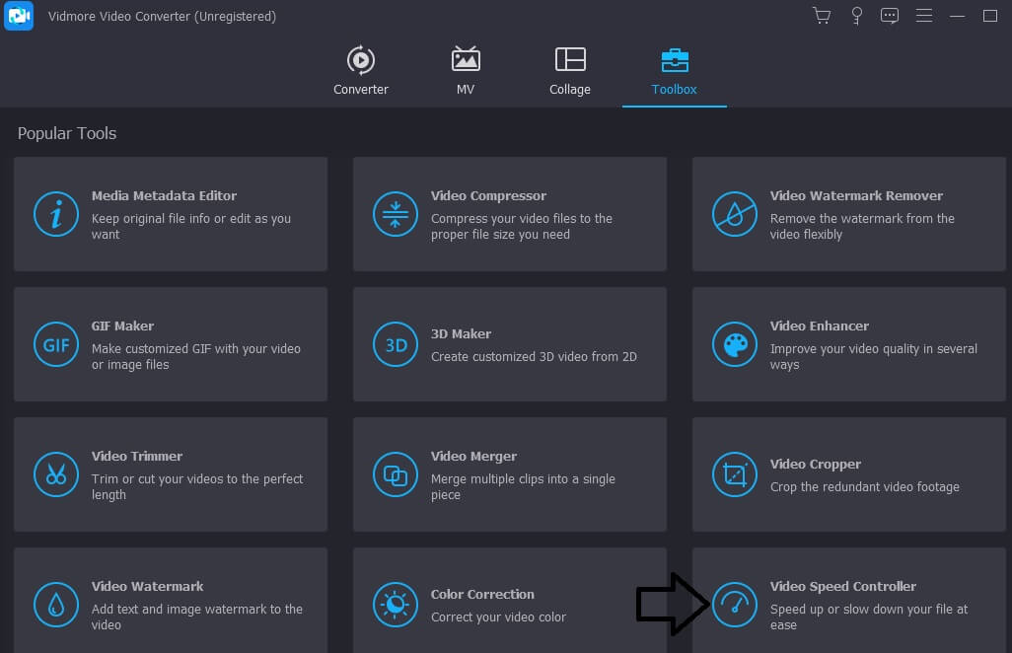Open Video Compressor via its icon
This screenshot has height=653, width=1012.
coord(396,214)
